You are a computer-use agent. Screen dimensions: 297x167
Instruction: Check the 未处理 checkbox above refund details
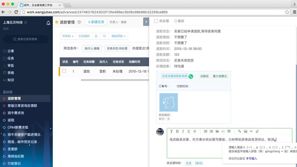156,21
